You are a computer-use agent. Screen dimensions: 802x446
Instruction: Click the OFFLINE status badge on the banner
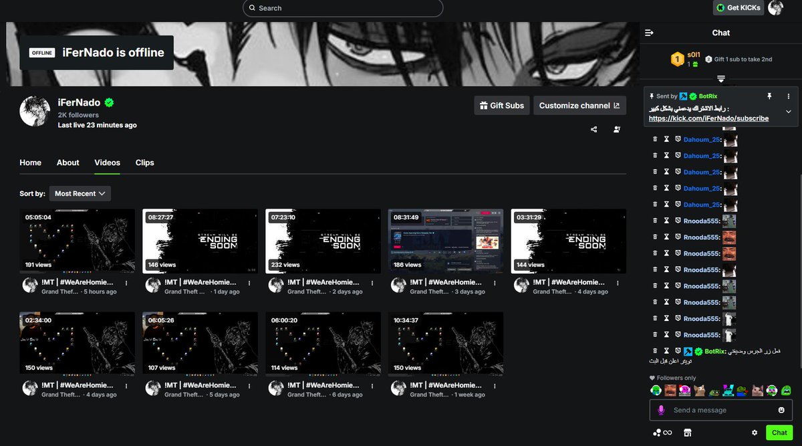pyautogui.click(x=42, y=53)
